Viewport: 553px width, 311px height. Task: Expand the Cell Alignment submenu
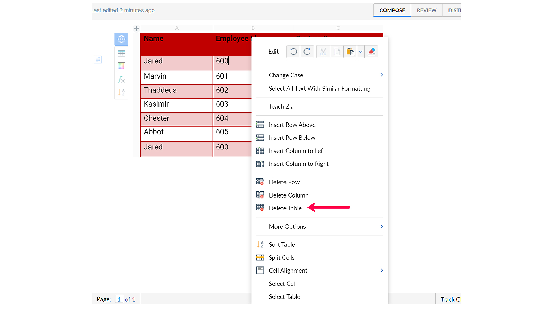pos(381,271)
